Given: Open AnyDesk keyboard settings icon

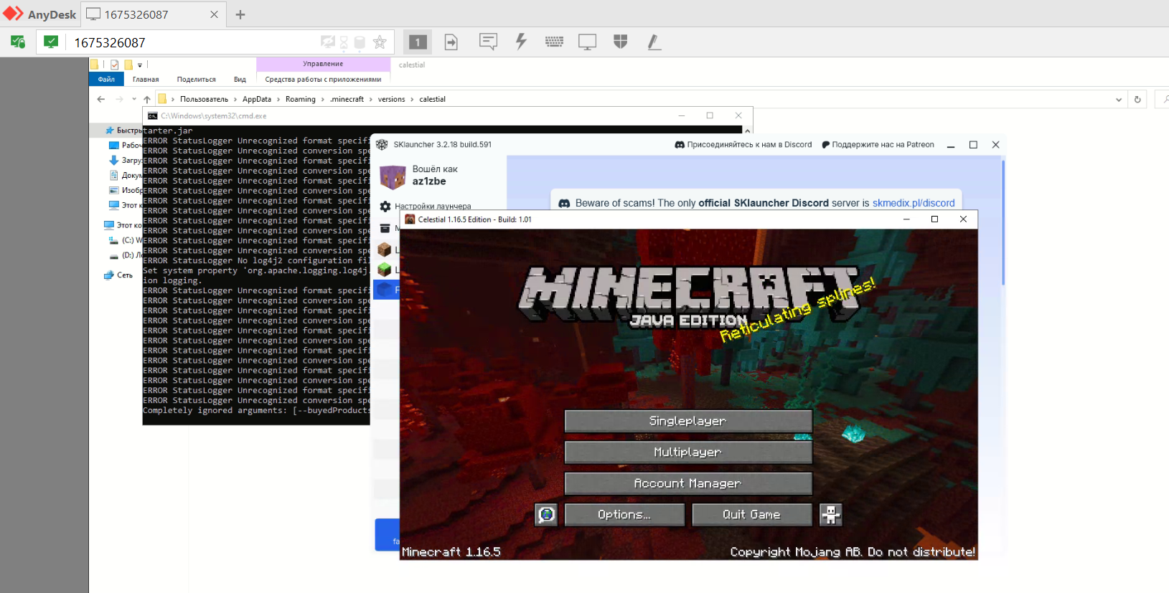Looking at the screenshot, I should tap(554, 42).
